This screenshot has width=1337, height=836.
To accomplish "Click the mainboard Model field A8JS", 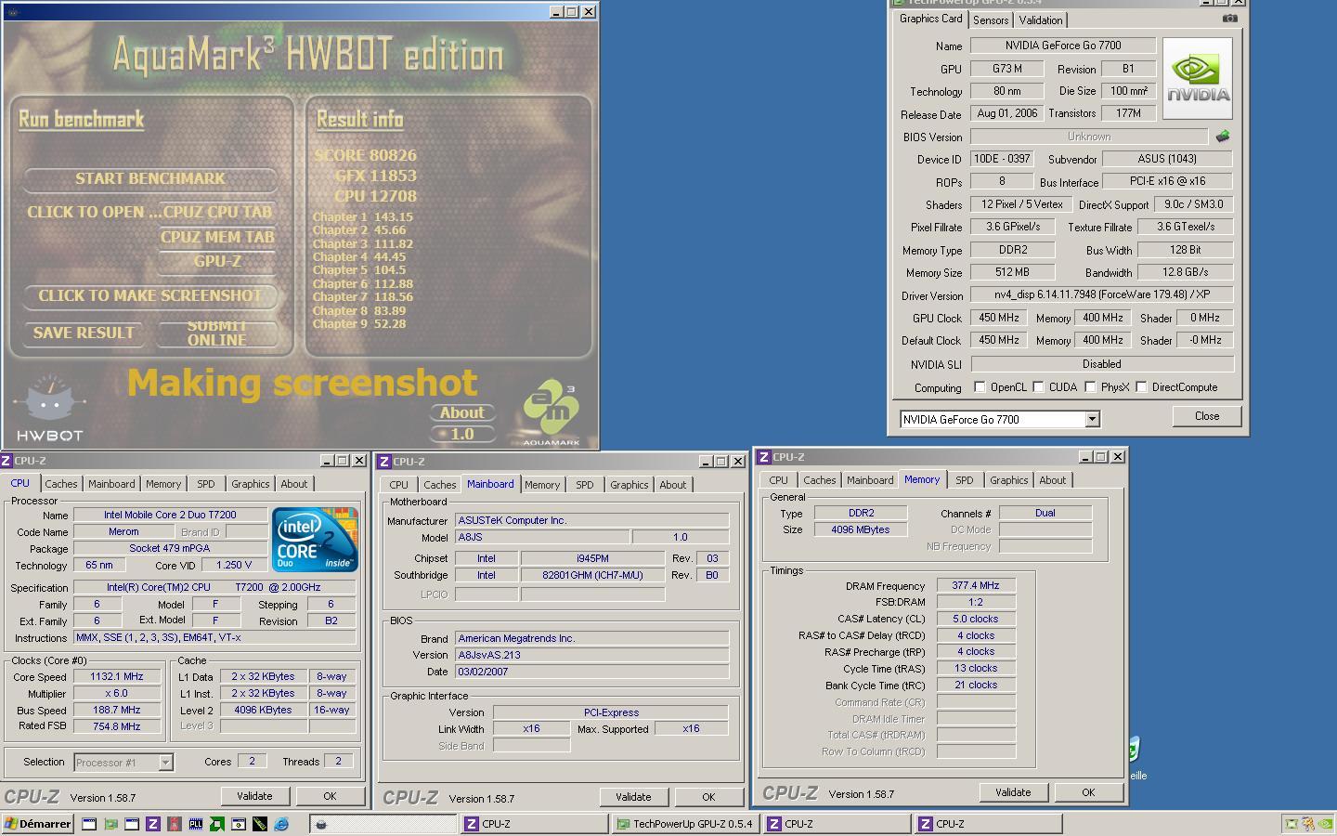I will [x=542, y=537].
